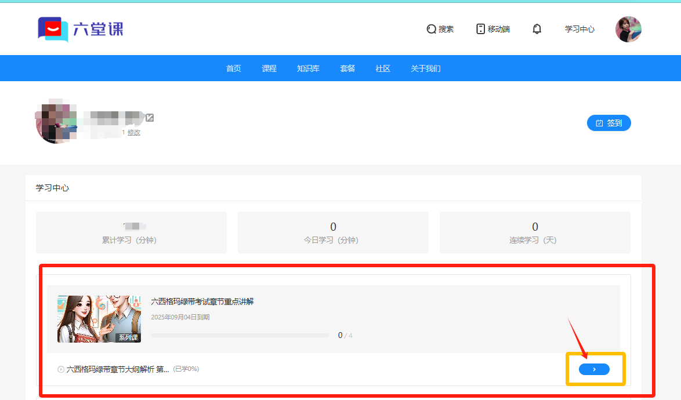The image size is (681, 400).
Task: Open notifications with the bell icon
Action: tap(537, 29)
